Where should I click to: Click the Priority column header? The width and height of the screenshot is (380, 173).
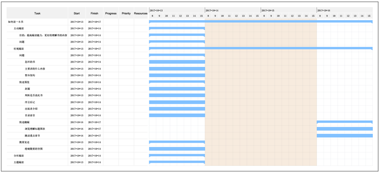click(126, 13)
